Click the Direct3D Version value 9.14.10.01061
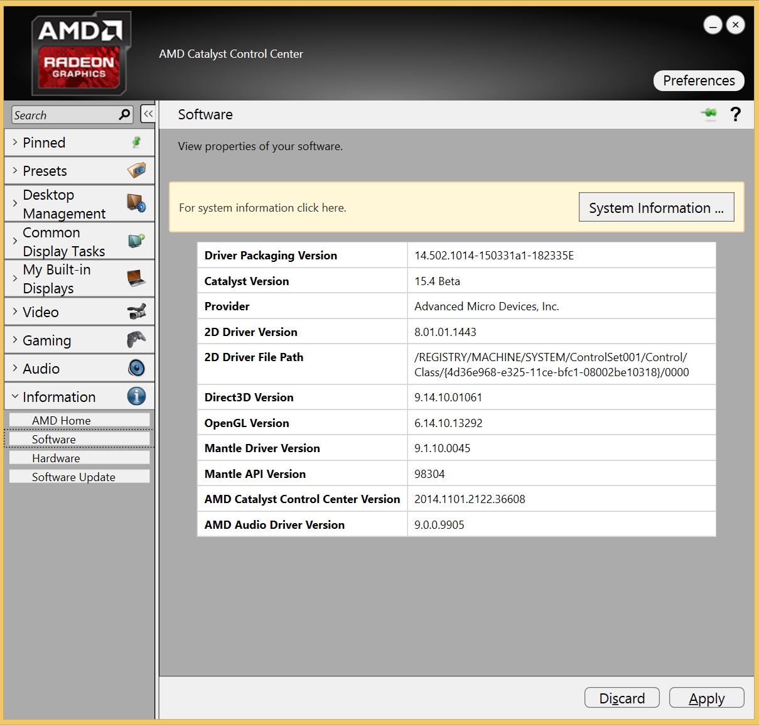 pyautogui.click(x=448, y=398)
